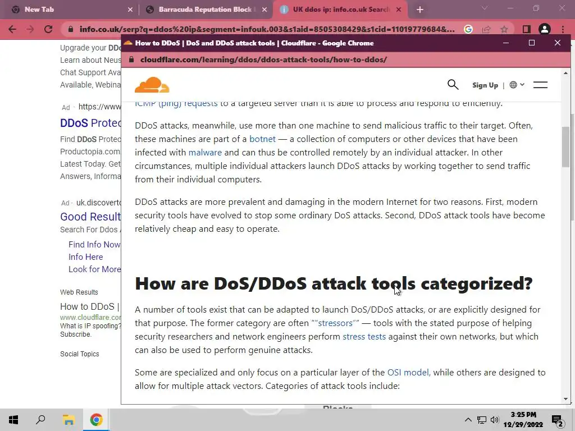The height and width of the screenshot is (431, 575).
Task: Follow the ICMP (ping) requests link
Action: tap(176, 104)
